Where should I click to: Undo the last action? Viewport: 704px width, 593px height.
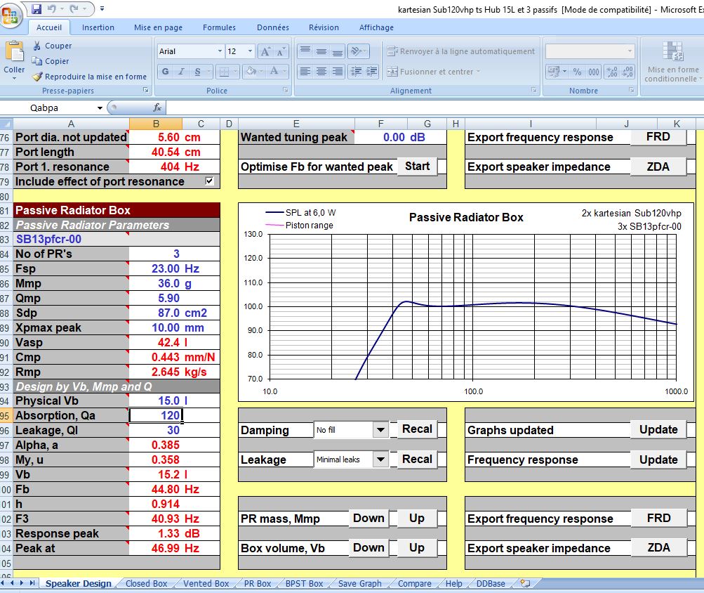tap(52, 8)
